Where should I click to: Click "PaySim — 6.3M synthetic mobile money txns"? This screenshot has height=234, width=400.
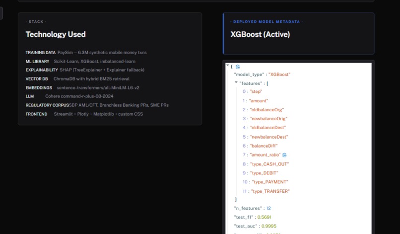102,52
